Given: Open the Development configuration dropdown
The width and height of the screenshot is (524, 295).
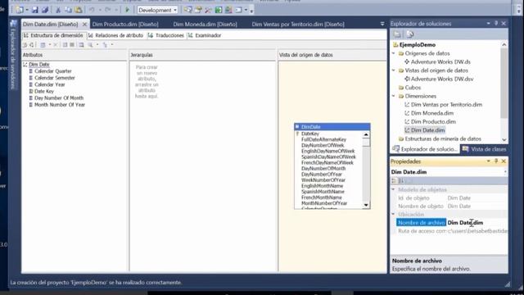Looking at the screenshot, I should pyautogui.click(x=174, y=11).
